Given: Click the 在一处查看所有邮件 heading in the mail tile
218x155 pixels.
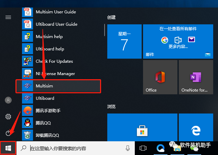Looking at the screenshot, I should (x=178, y=29).
